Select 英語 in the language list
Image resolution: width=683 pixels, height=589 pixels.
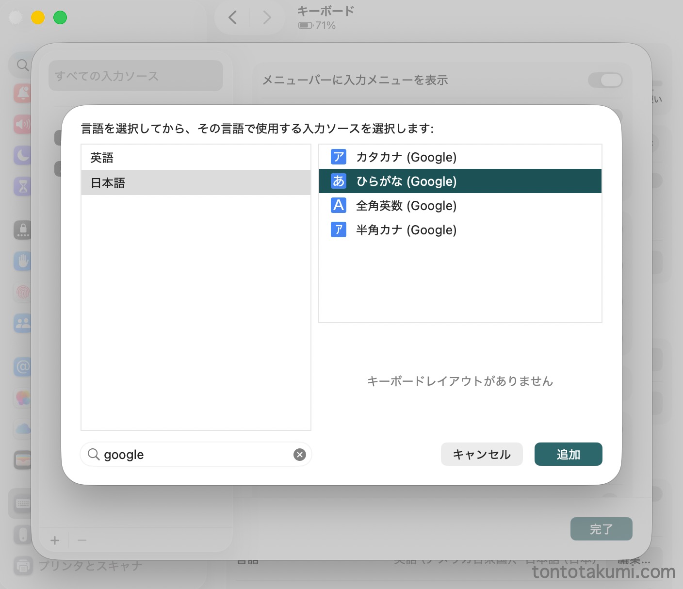[195, 158]
